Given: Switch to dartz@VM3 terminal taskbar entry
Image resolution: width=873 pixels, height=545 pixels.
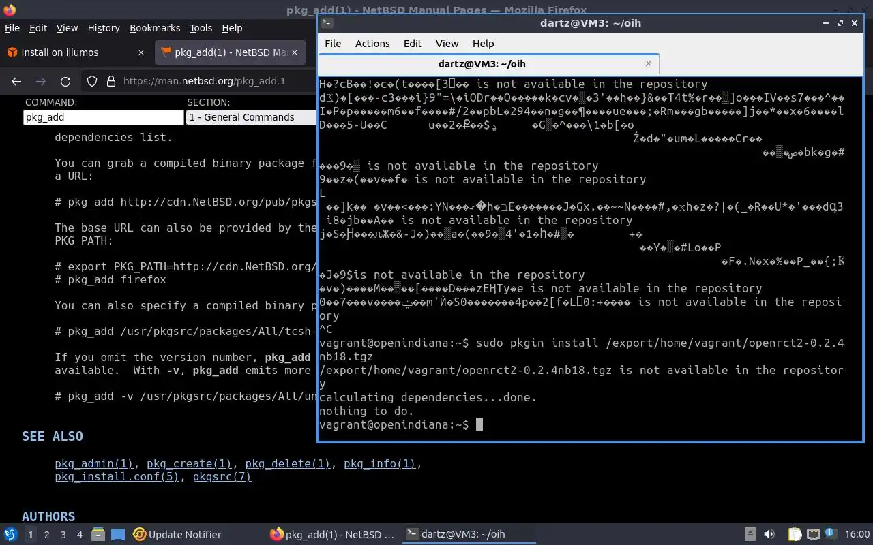Looking at the screenshot, I should (x=468, y=535).
